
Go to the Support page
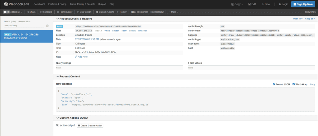102,4
